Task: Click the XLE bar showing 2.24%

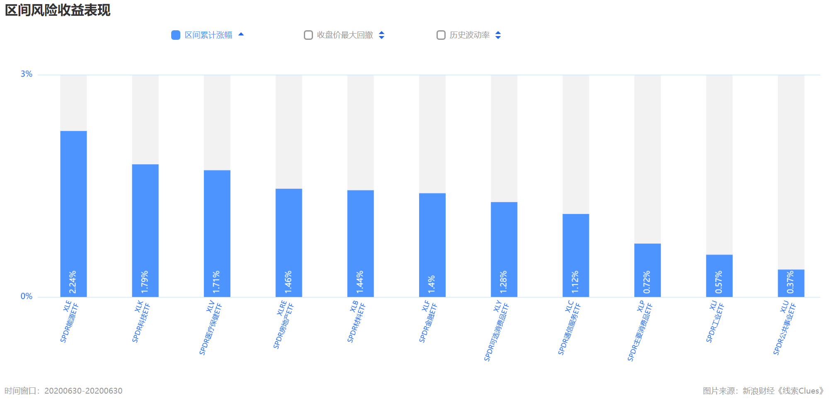Action: [73, 214]
